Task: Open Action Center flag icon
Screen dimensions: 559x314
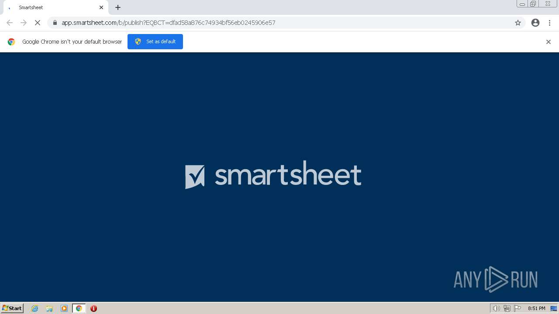Action: (x=518, y=308)
